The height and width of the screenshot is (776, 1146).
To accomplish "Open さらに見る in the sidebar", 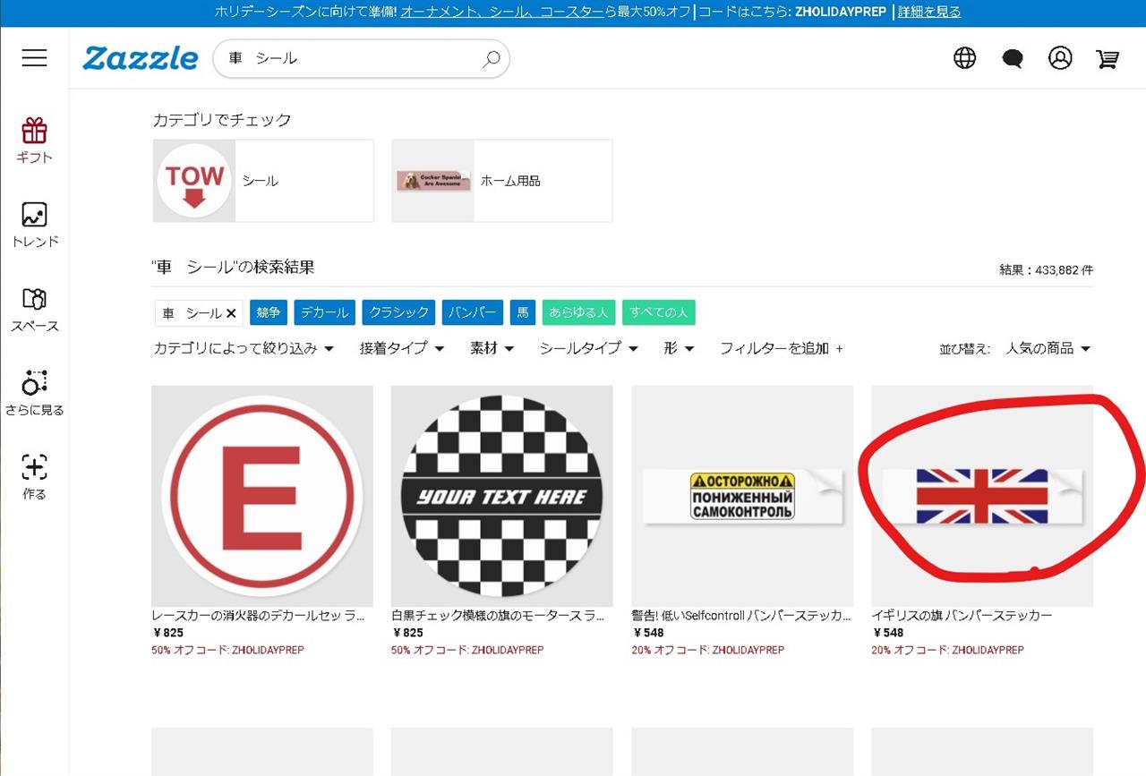I will (34, 394).
